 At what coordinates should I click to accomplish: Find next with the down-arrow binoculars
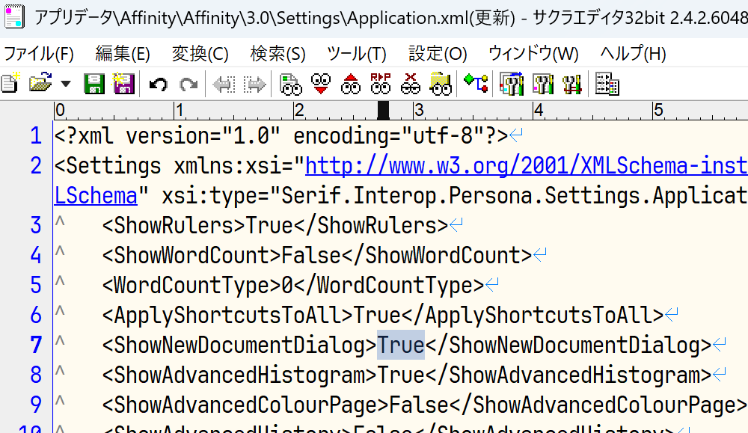point(321,84)
